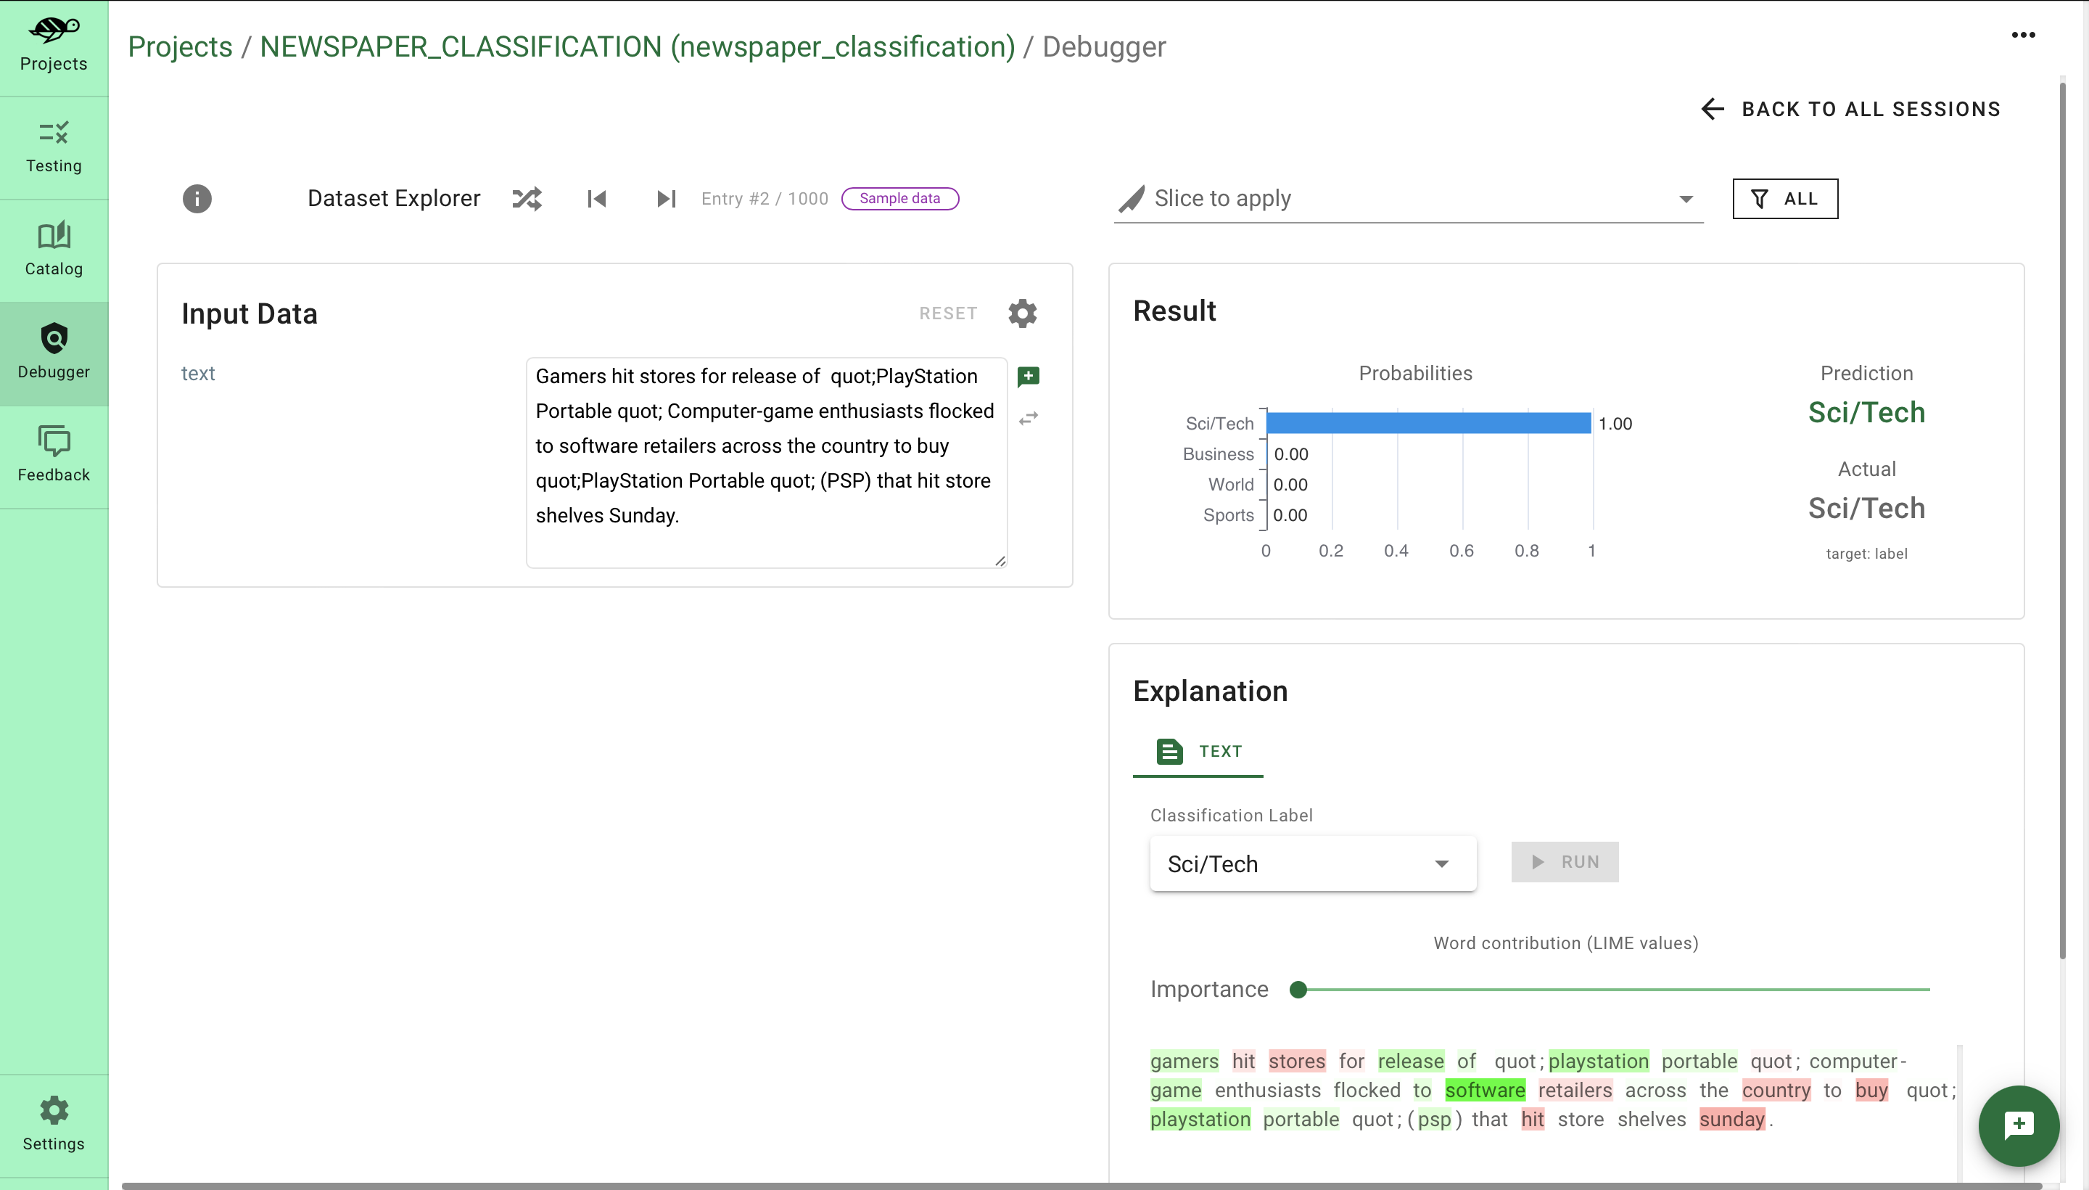
Task: Click the floating add feedback button
Action: 2019,1125
